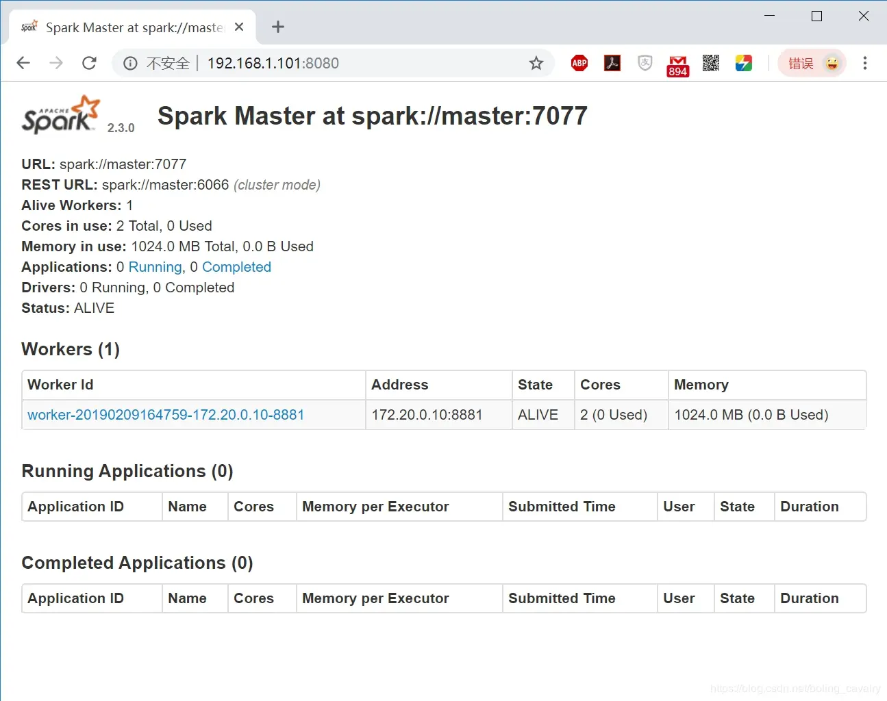Open the Running applications link

tap(155, 267)
